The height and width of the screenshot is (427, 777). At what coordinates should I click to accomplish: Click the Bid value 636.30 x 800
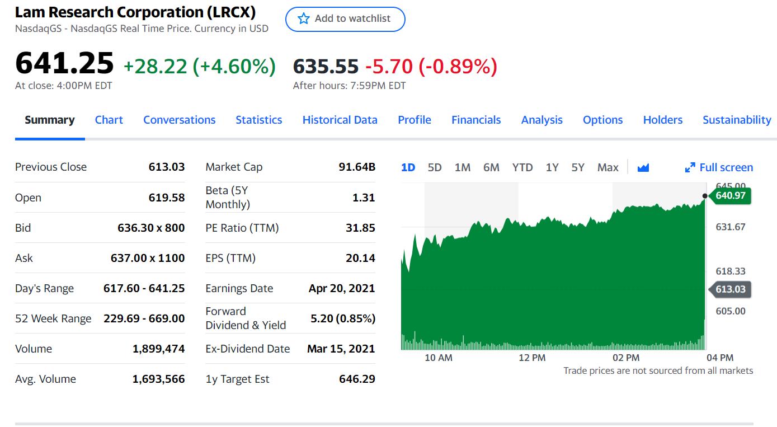pos(151,228)
